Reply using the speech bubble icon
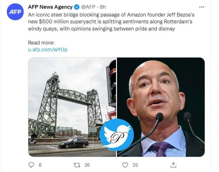This screenshot has height=172, width=219. 31,165
